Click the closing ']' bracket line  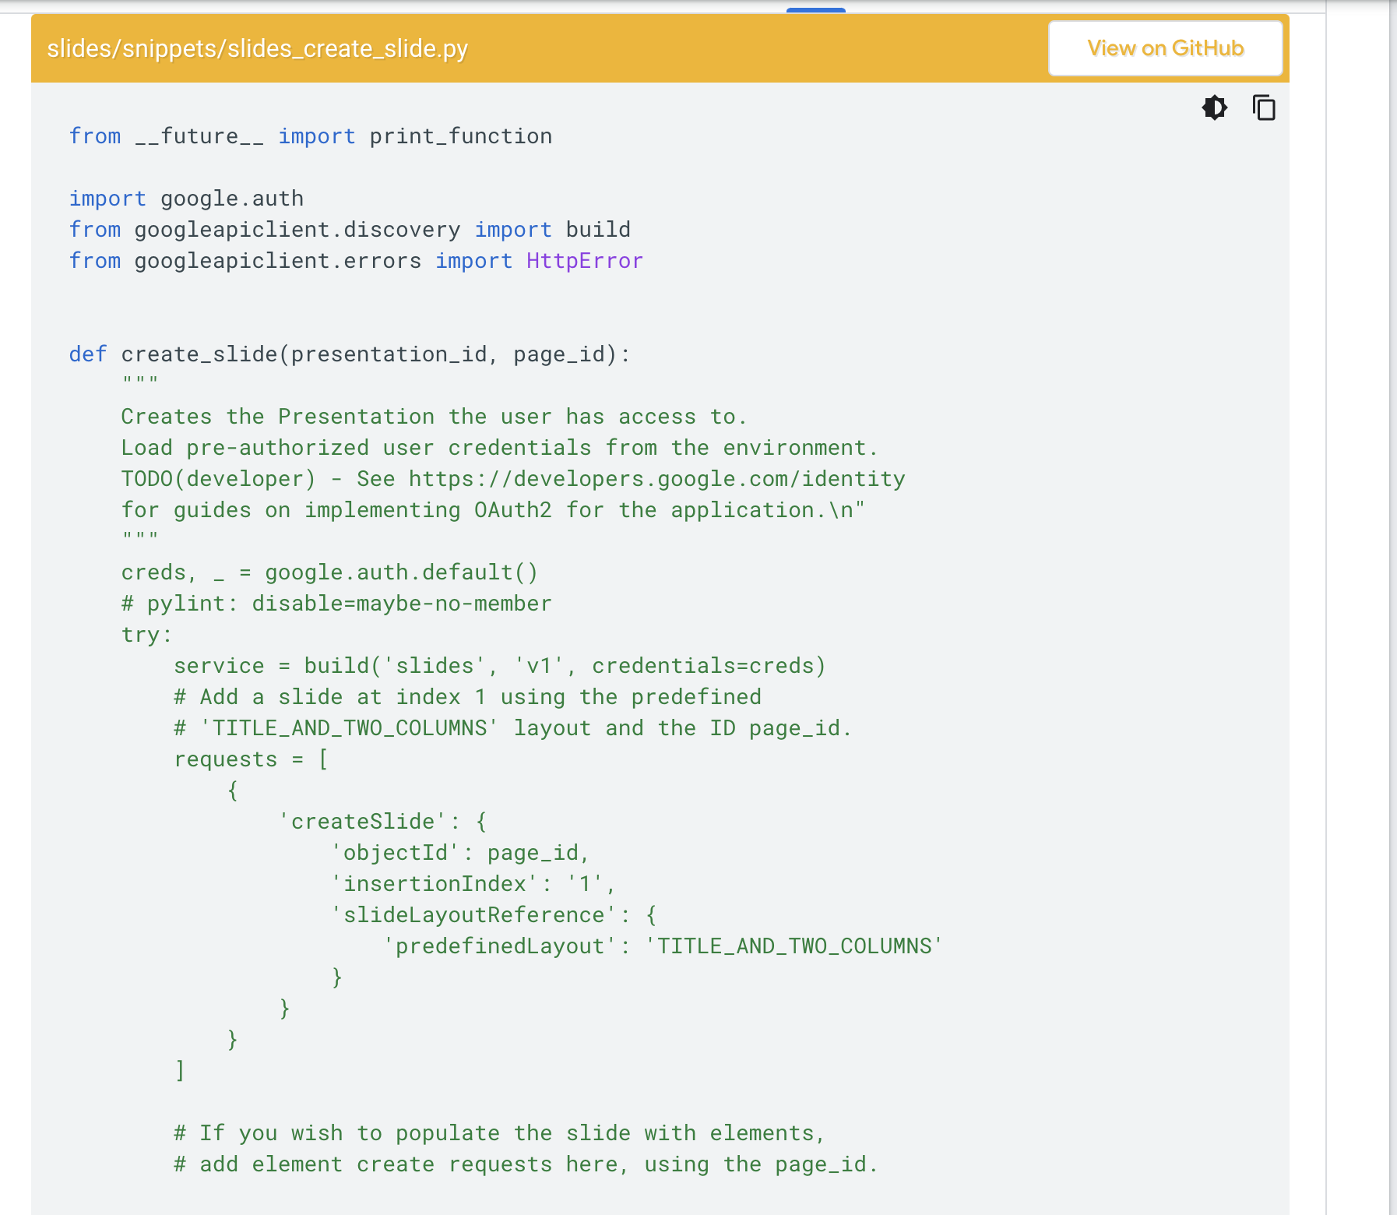coord(180,1071)
